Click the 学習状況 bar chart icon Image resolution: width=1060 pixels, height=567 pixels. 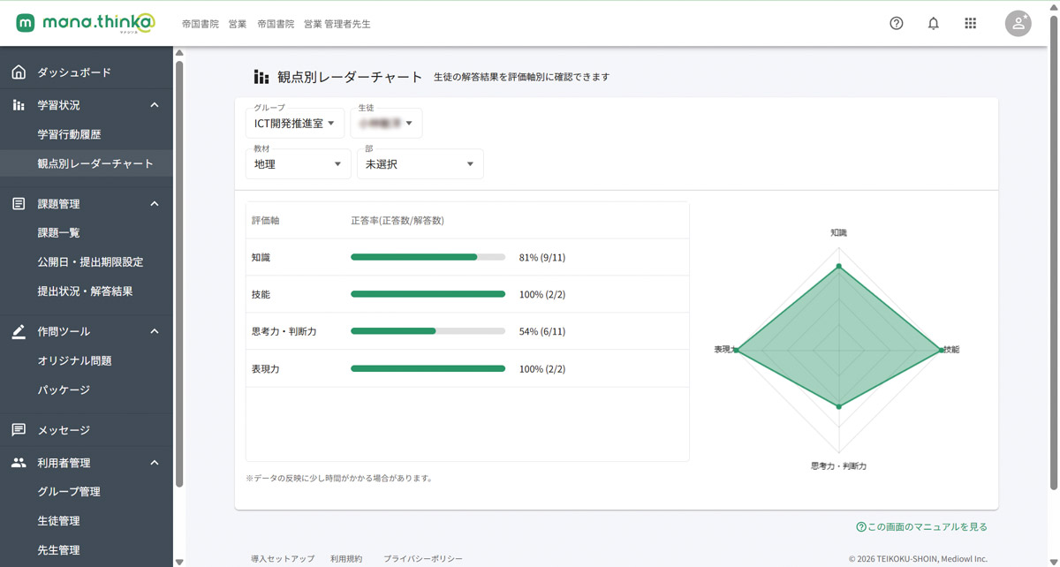19,105
